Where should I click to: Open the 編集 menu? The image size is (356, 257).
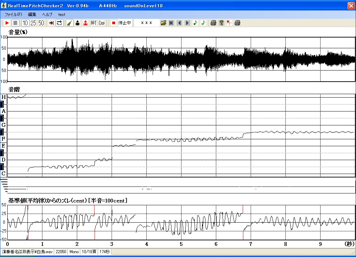coord(32,15)
